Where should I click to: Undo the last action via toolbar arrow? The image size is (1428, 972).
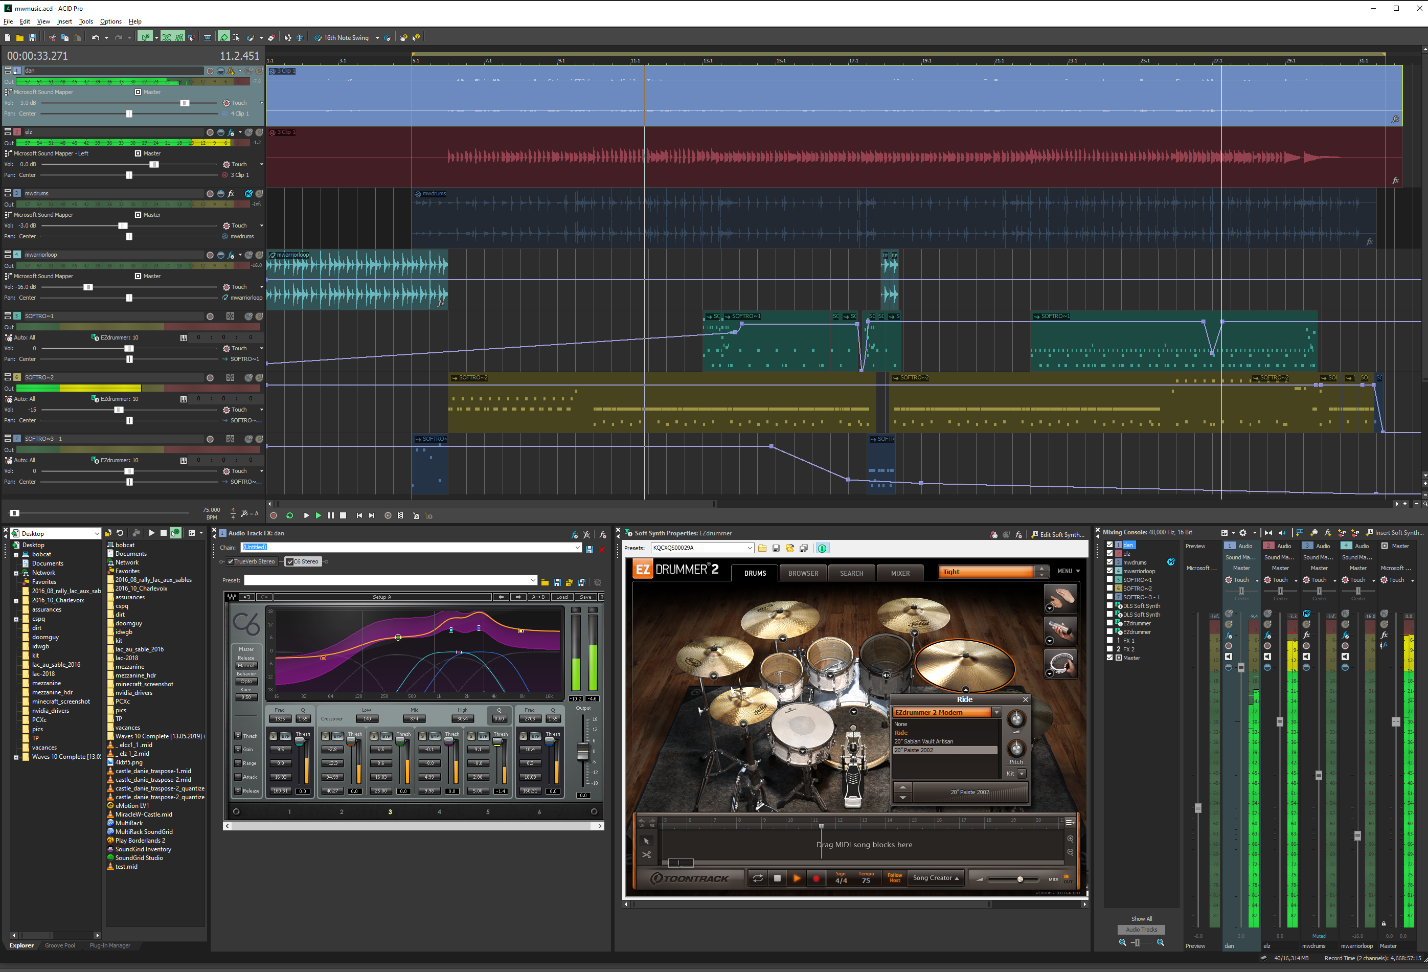point(95,37)
